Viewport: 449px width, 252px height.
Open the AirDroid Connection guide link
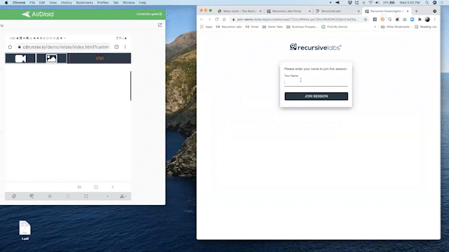pyautogui.click(x=149, y=14)
